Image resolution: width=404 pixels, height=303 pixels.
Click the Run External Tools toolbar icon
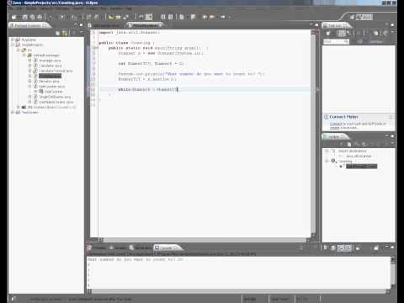[73, 17]
